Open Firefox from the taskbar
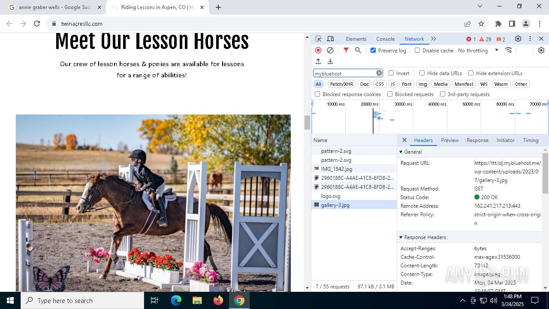This screenshot has height=309, width=549. pos(218,300)
